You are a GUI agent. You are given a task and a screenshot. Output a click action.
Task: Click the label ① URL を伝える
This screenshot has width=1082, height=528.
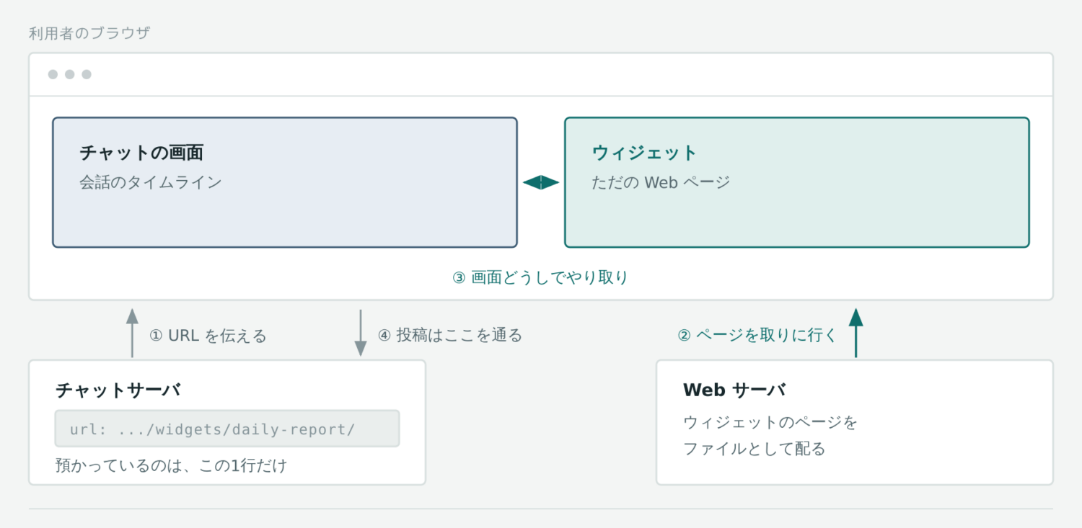(208, 336)
